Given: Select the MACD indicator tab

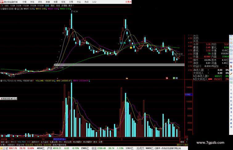Looking at the screenshot, I should coord(13,142).
